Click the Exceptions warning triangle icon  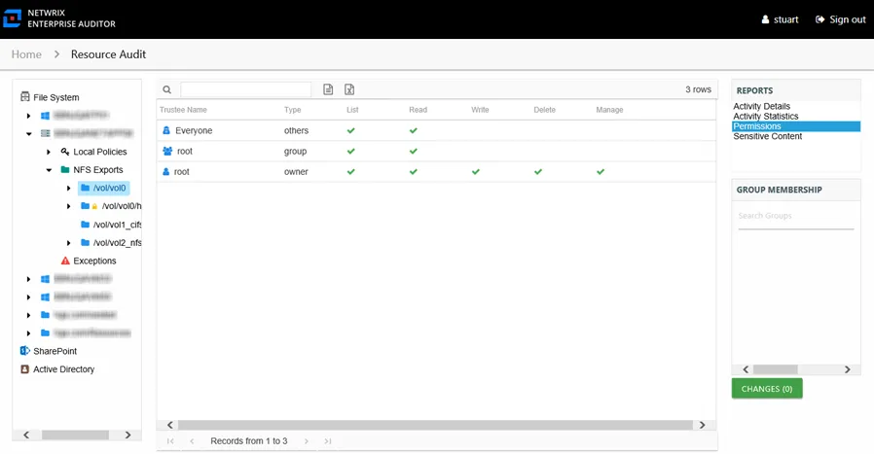65,261
